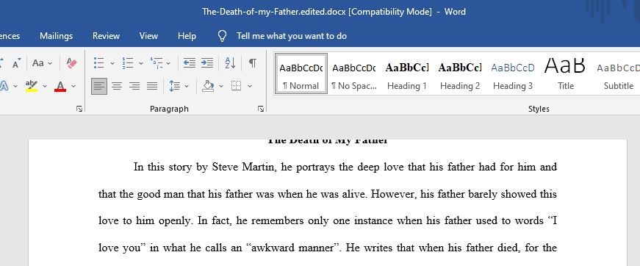
Task: Increase the paragraph indent
Action: tap(207, 63)
